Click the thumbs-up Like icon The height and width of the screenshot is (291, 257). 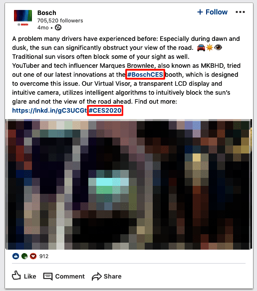(x=16, y=276)
